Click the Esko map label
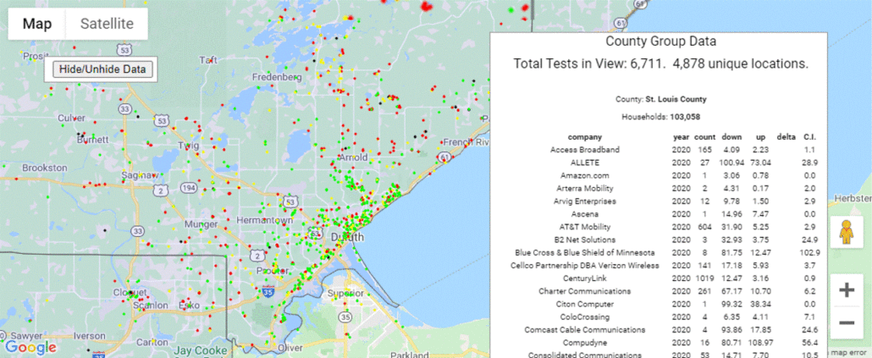 coord(190,306)
